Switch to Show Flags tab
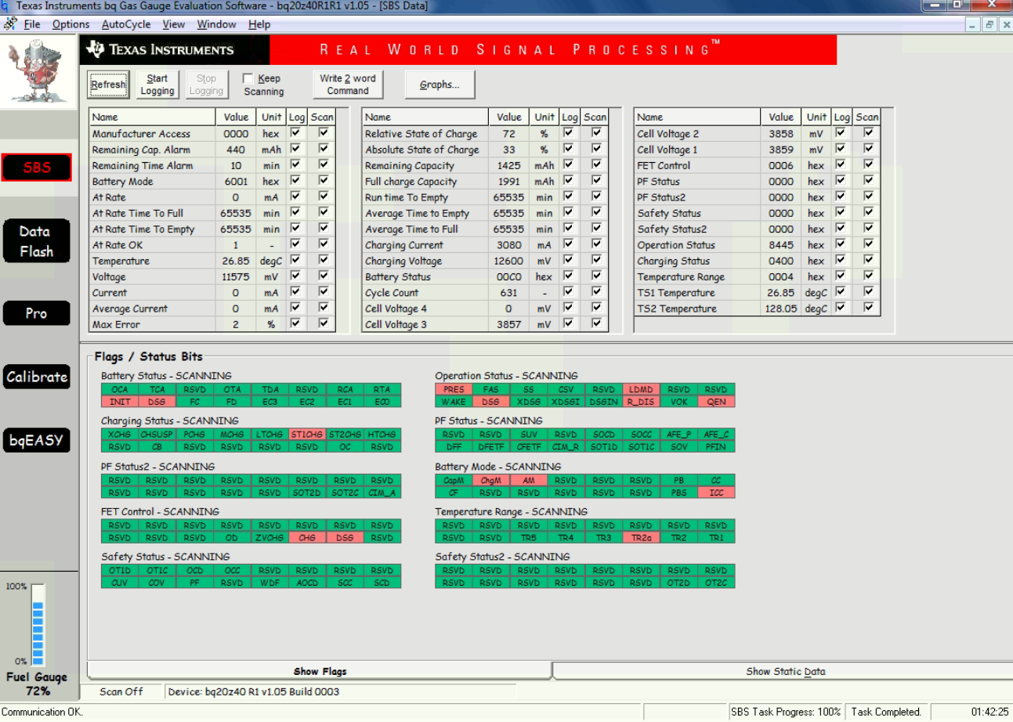The height and width of the screenshot is (722, 1013). pos(320,671)
